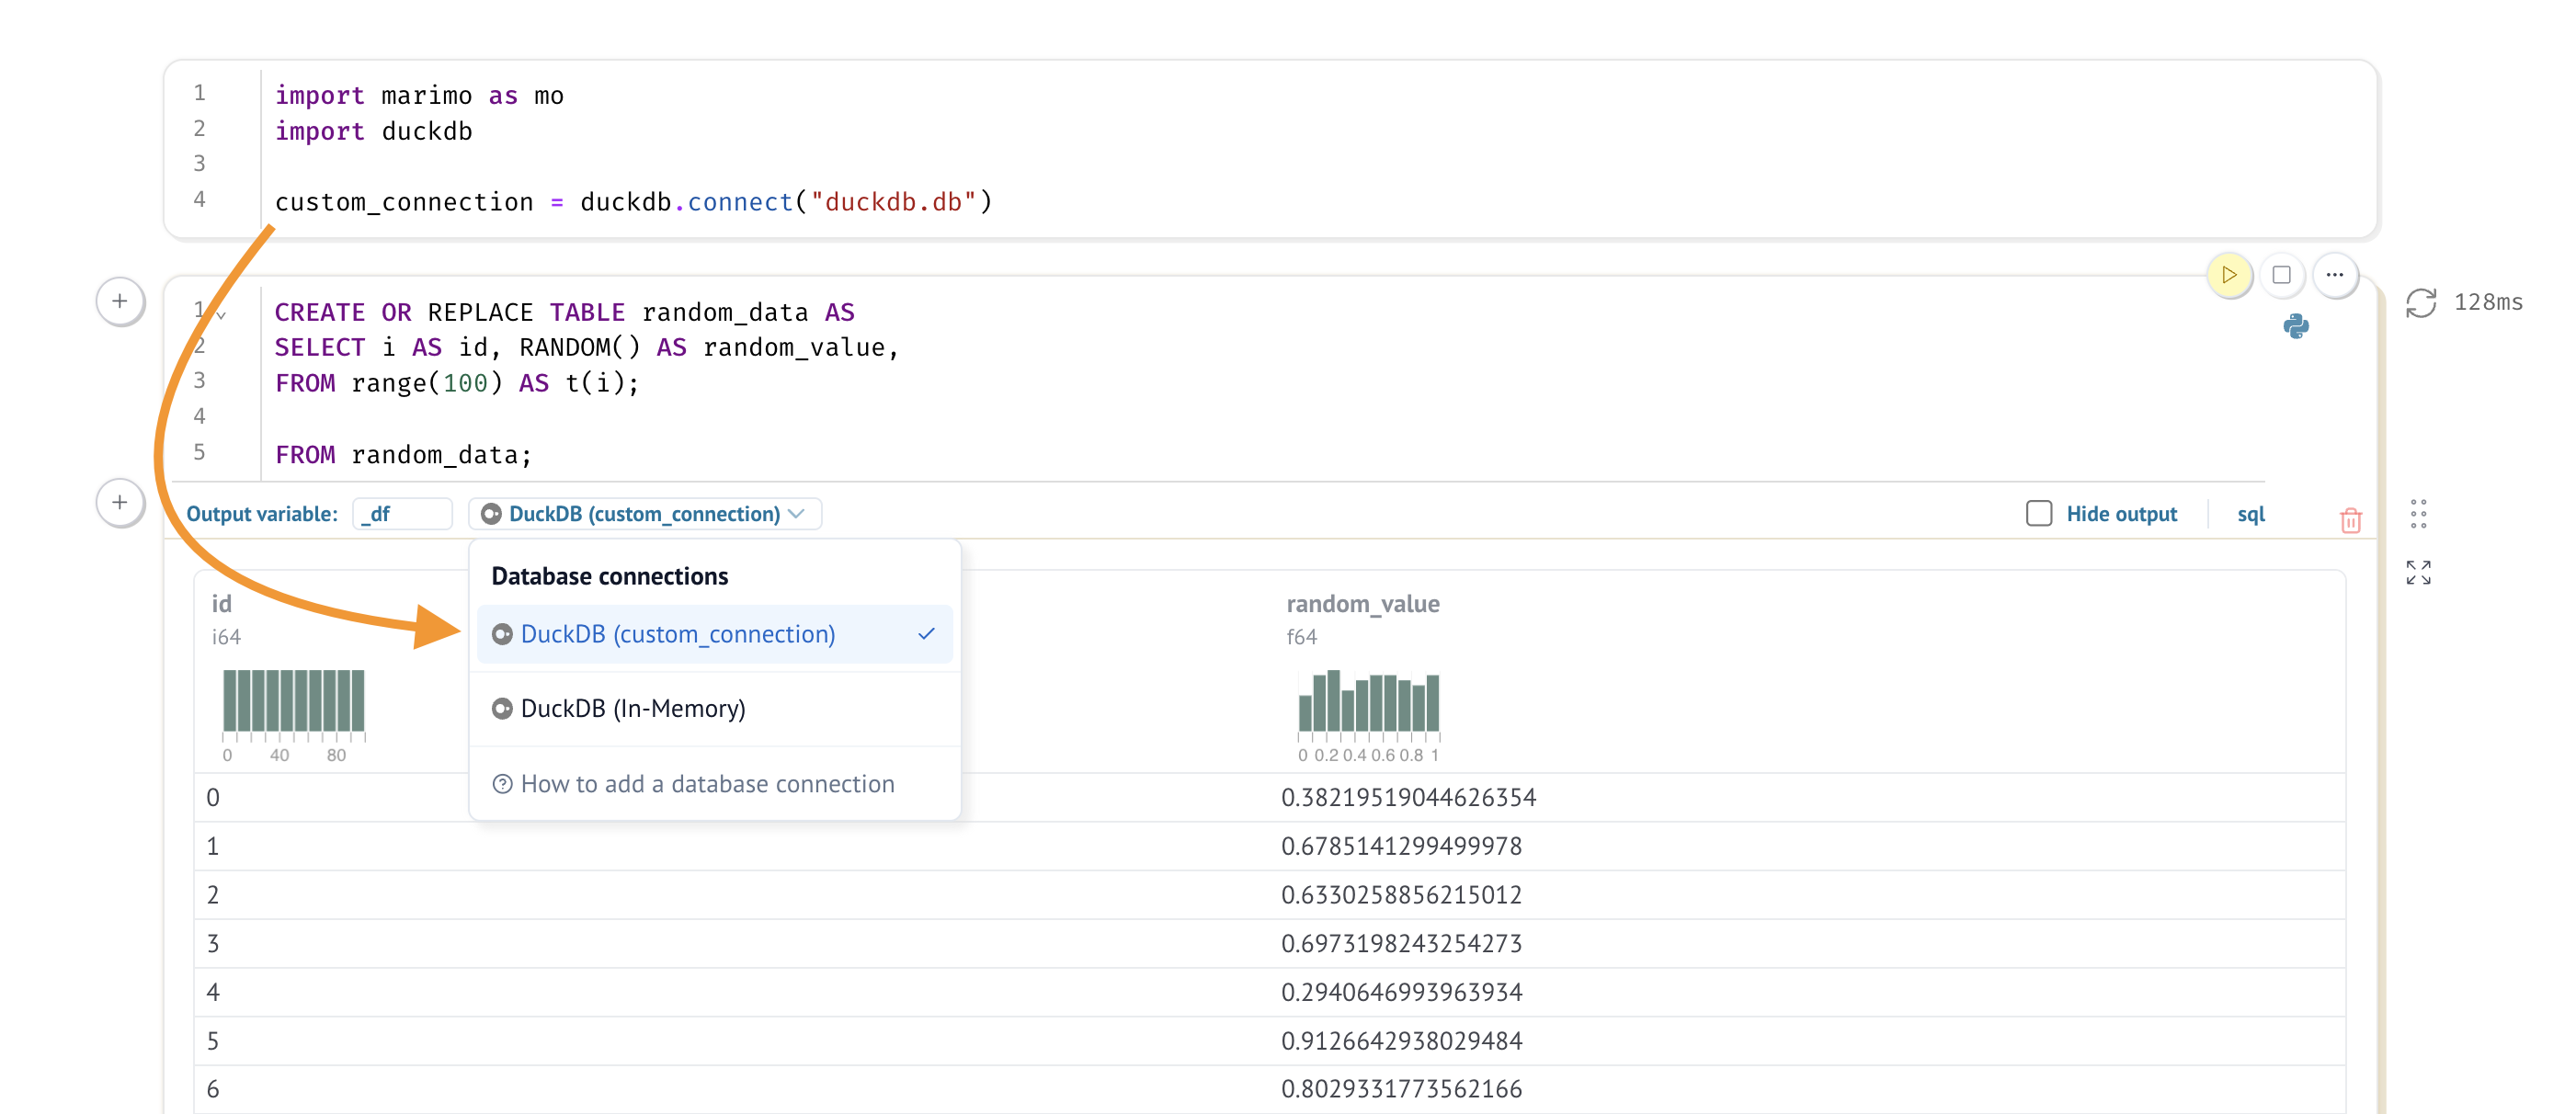The image size is (2576, 1114).
Task: Open the cell actions ellipsis menu
Action: pyautogui.click(x=2334, y=275)
